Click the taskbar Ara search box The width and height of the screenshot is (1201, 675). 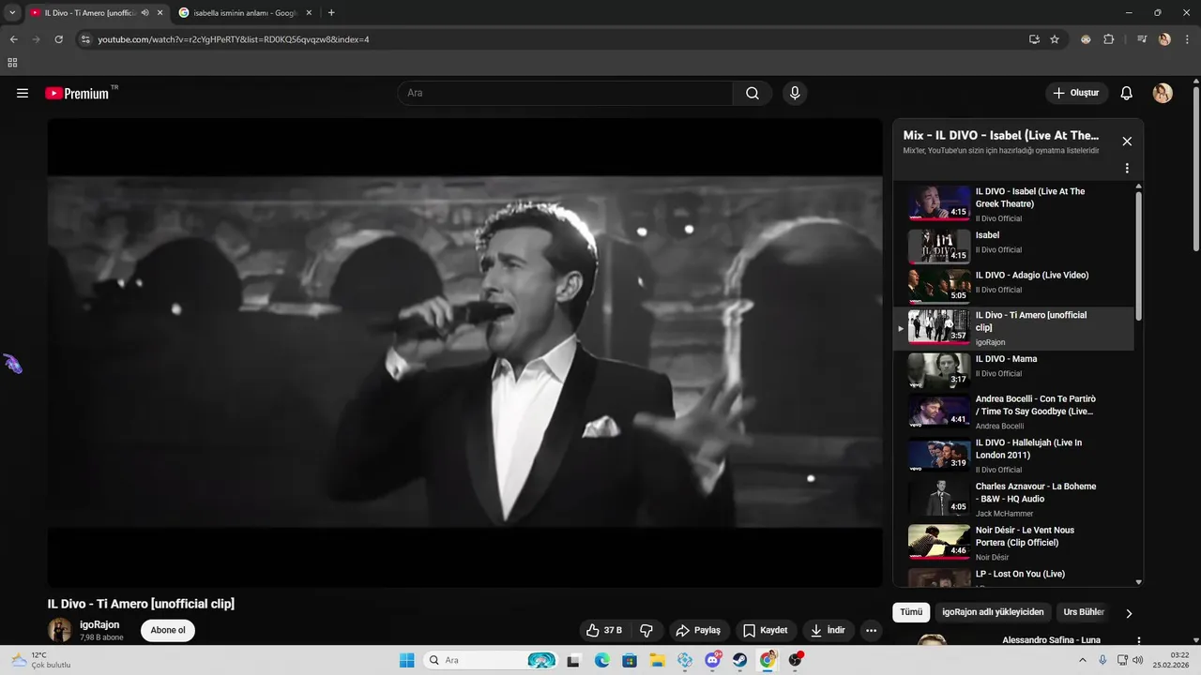coord(491,660)
